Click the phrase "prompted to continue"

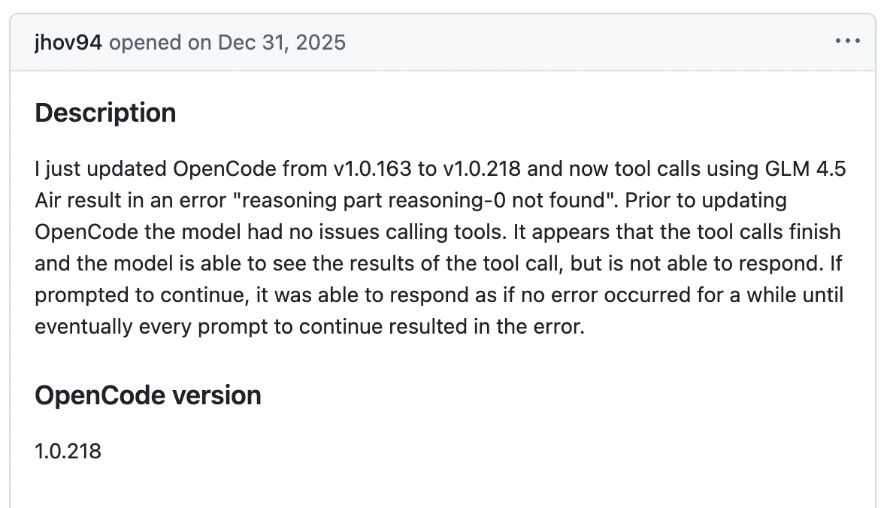coord(140,296)
